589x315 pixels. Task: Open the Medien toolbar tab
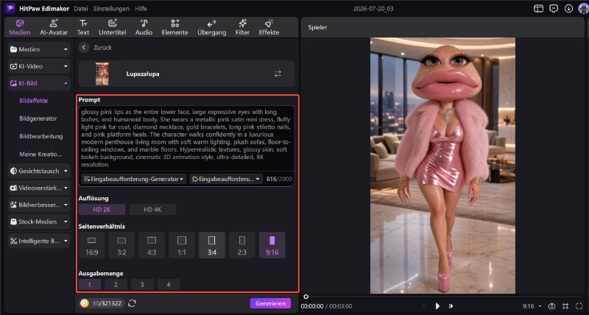click(20, 27)
